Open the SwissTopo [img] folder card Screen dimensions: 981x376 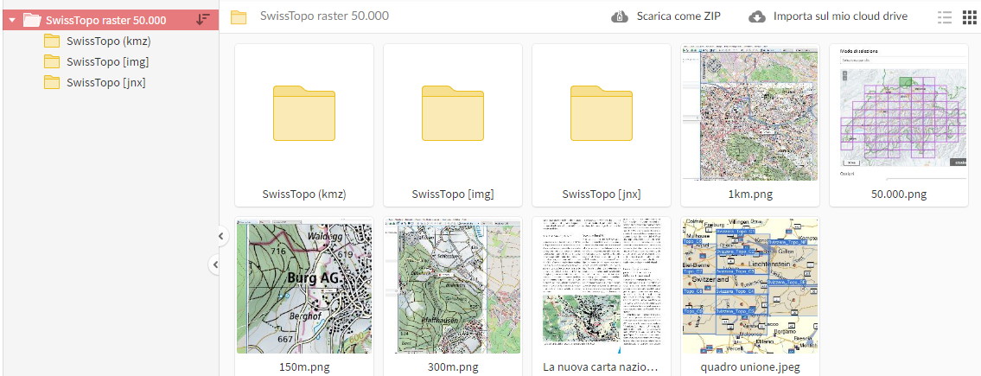coord(453,125)
